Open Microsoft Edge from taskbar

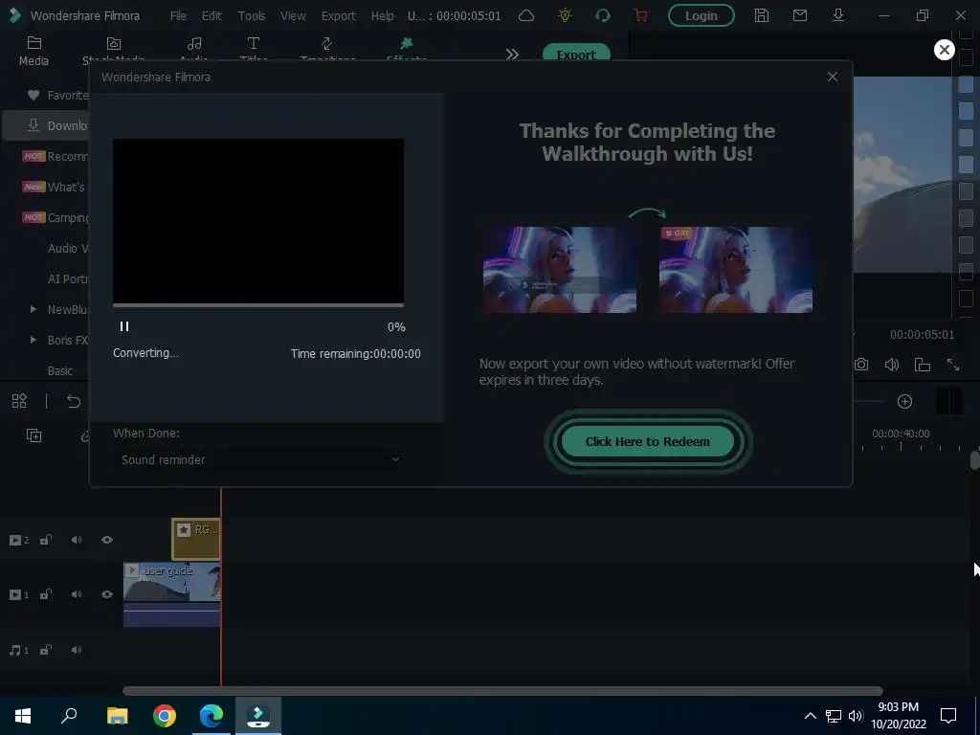pyautogui.click(x=212, y=716)
